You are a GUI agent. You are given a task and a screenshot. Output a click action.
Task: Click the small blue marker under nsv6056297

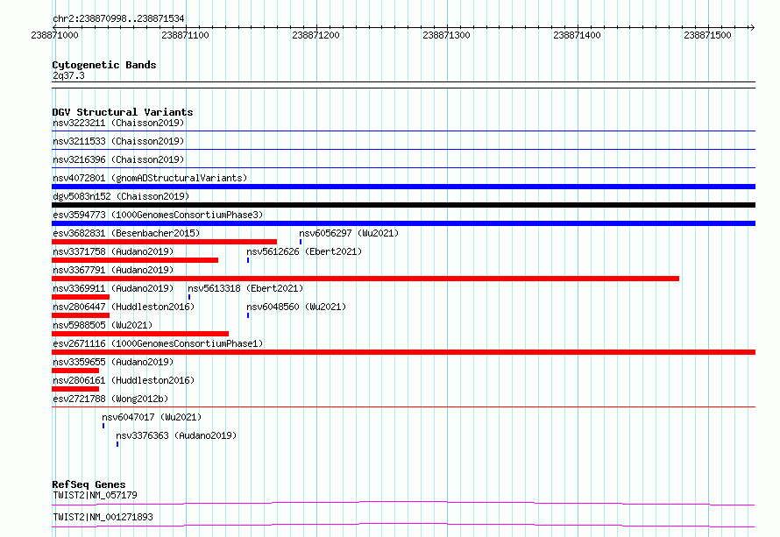301,242
